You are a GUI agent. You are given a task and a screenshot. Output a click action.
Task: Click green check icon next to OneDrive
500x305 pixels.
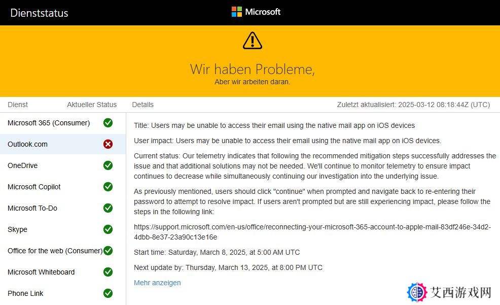[x=108, y=165]
